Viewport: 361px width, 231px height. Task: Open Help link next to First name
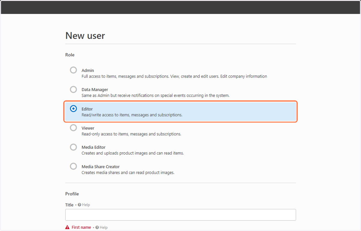[103, 228]
